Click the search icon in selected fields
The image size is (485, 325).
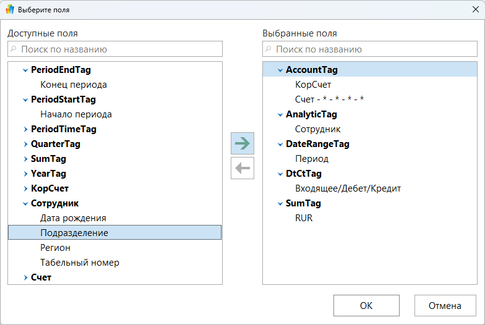(x=268, y=49)
